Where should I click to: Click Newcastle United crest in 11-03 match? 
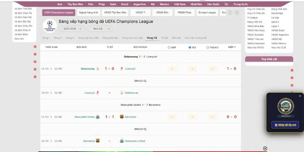98,117
